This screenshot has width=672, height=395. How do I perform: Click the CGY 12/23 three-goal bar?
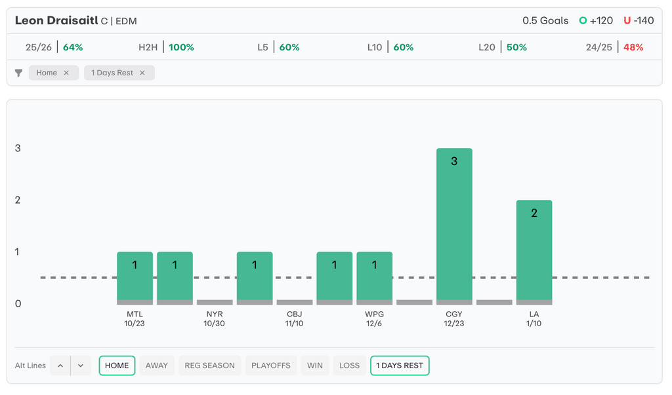click(x=454, y=226)
